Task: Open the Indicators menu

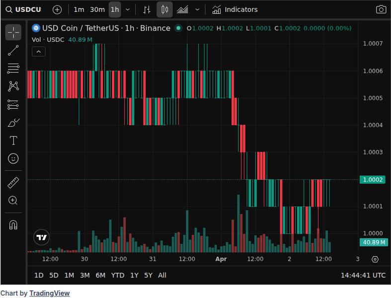Action: click(235, 9)
